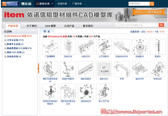Open 自动化系统 (4) tree link
This screenshot has width=168, height=116.
[x=14, y=57]
